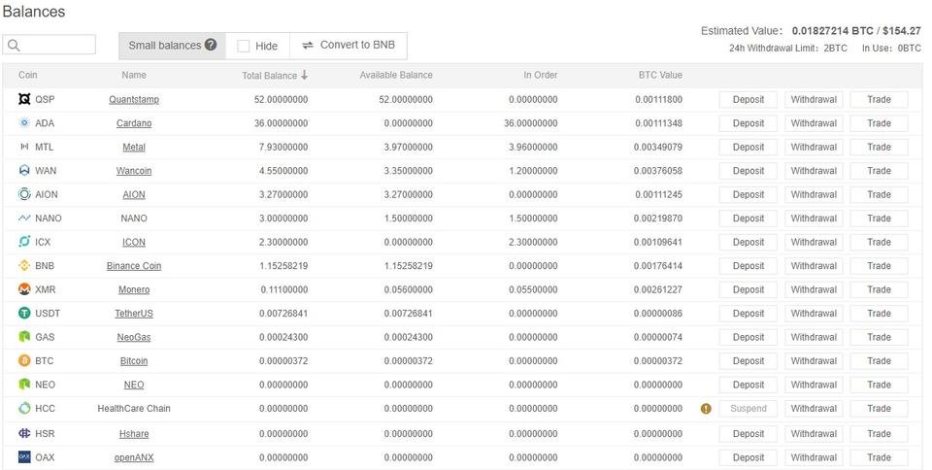Click the NEO coin icon
This screenshot has height=470, width=932.
pyautogui.click(x=24, y=385)
